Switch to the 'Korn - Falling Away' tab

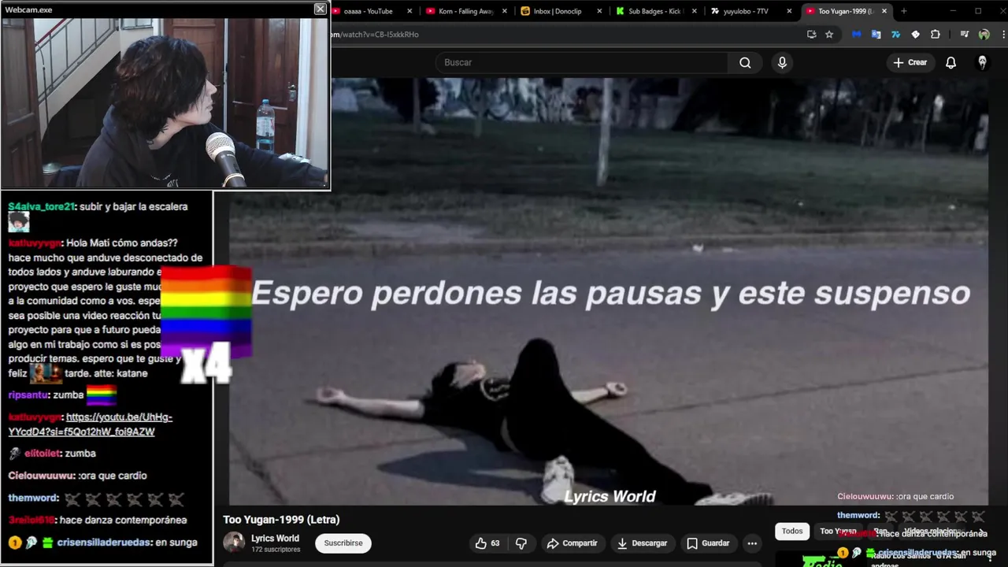[x=465, y=11]
